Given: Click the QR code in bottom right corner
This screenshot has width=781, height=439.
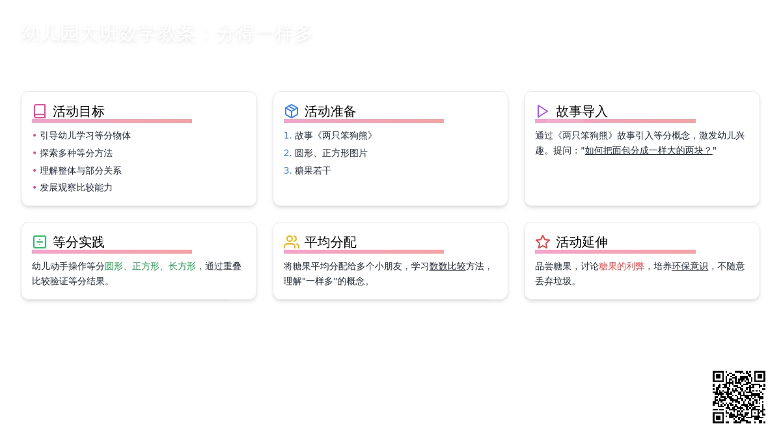Looking at the screenshot, I should [739, 396].
